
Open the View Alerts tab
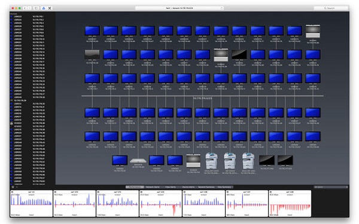[x=171, y=187]
